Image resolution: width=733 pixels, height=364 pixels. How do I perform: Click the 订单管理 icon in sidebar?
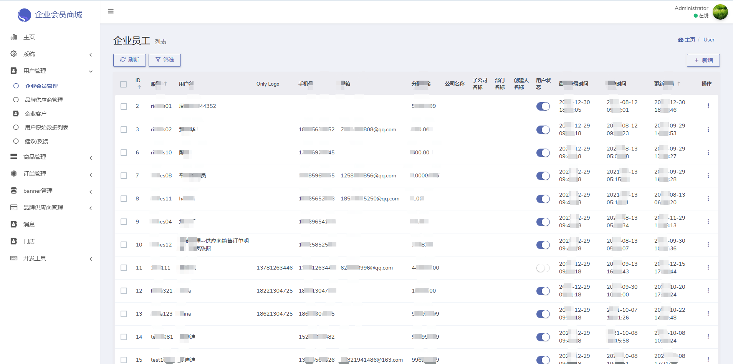[14, 174]
